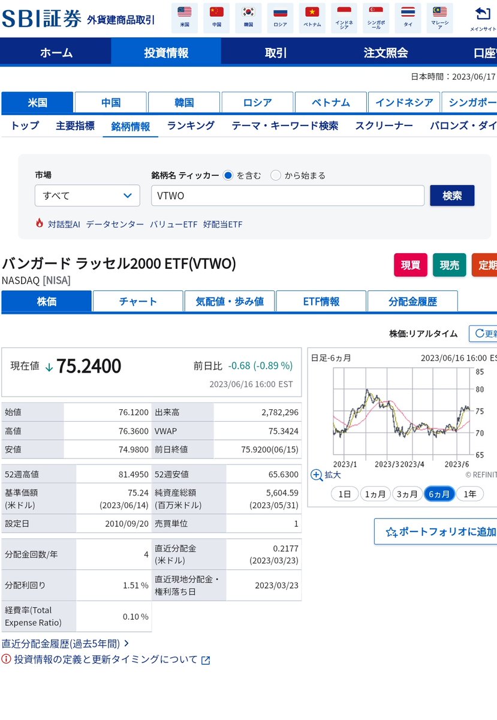Open テーマ・キーワード検索 submenu item
The height and width of the screenshot is (720, 497).
click(285, 125)
